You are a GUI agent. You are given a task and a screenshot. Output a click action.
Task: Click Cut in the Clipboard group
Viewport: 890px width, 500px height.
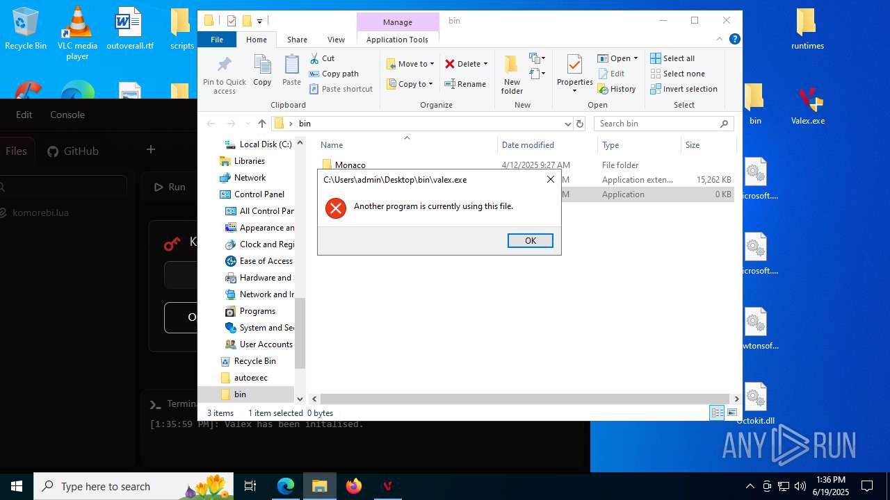pyautogui.click(x=322, y=58)
